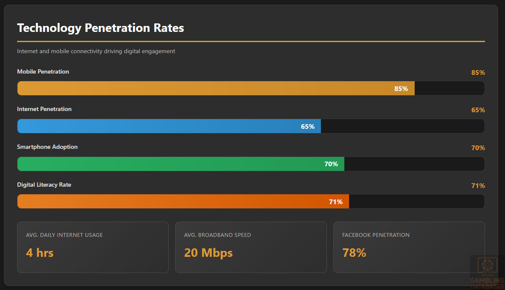Click the green Smartphone Adoption progress bar
This screenshot has width=505, height=290.
click(x=181, y=164)
